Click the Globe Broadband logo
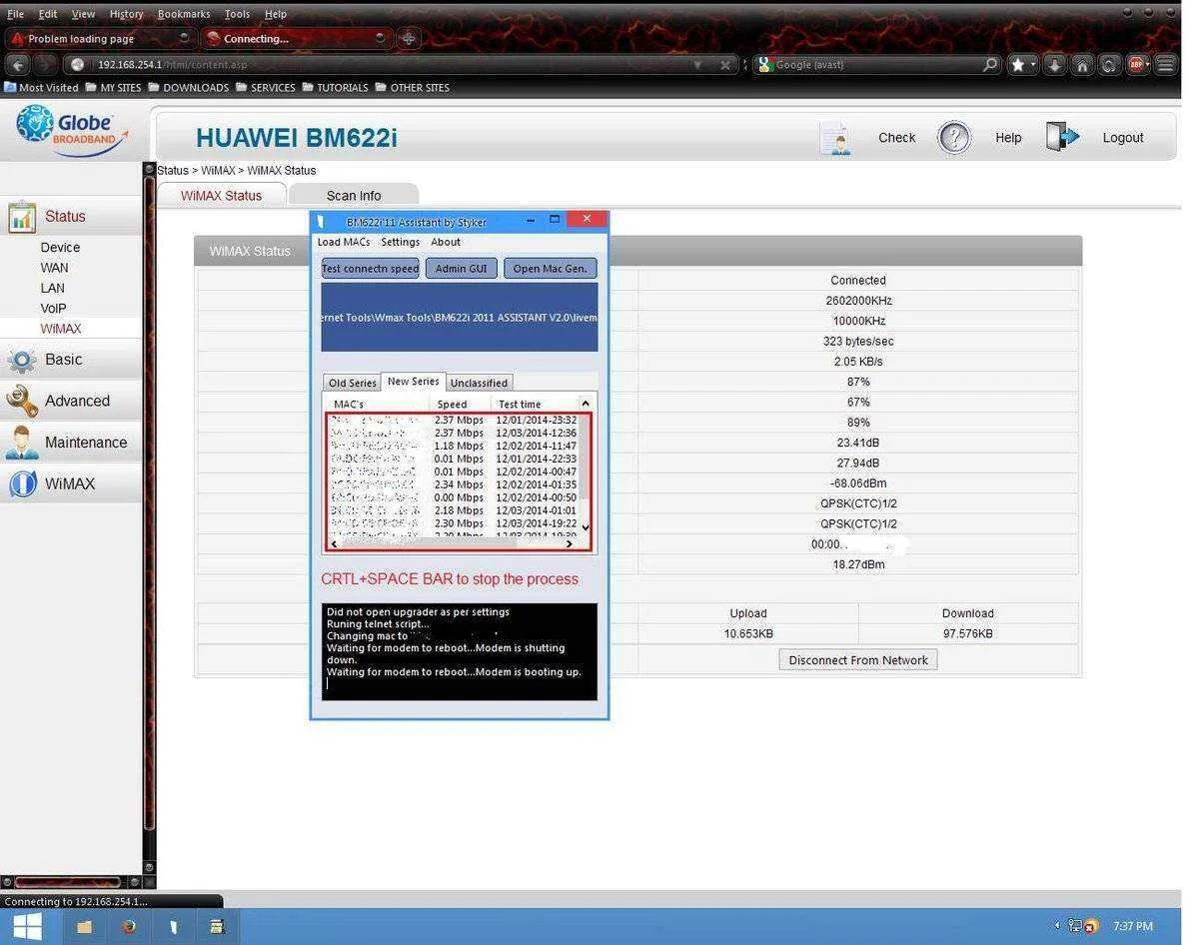 pyautogui.click(x=71, y=132)
